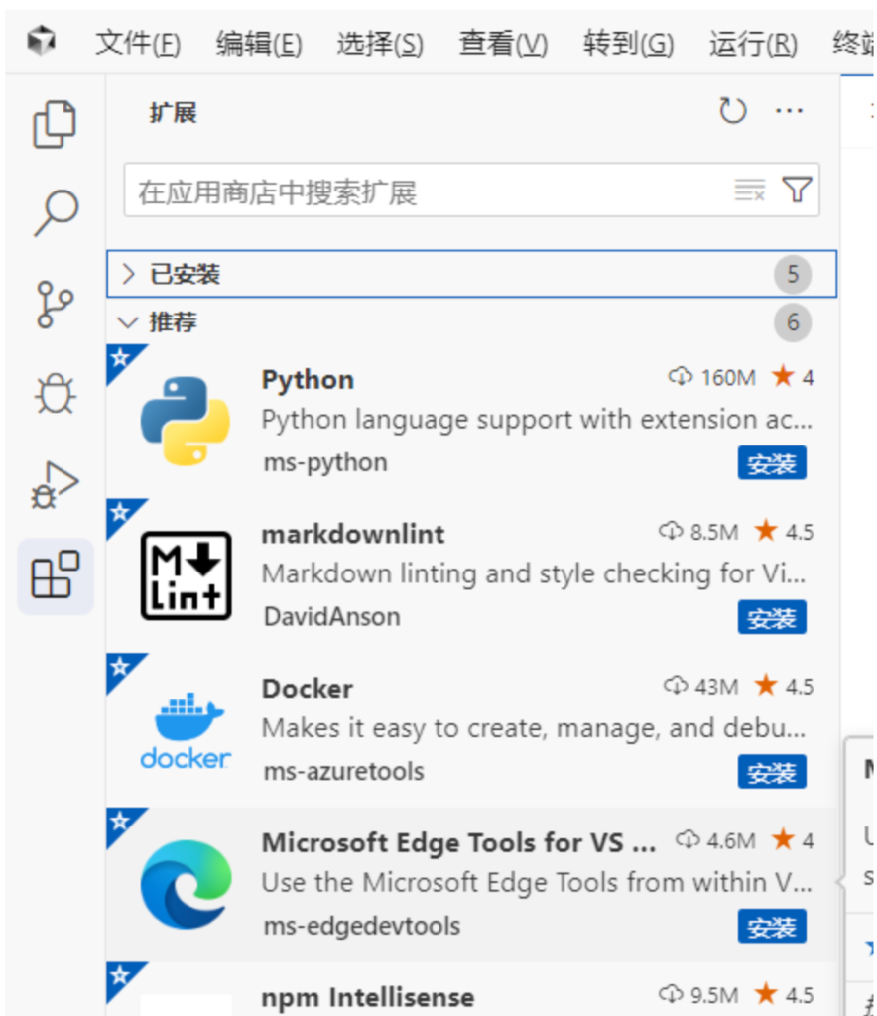Image resolution: width=877 pixels, height=1016 pixels.
Task: Refresh the extensions list
Action: click(x=732, y=111)
